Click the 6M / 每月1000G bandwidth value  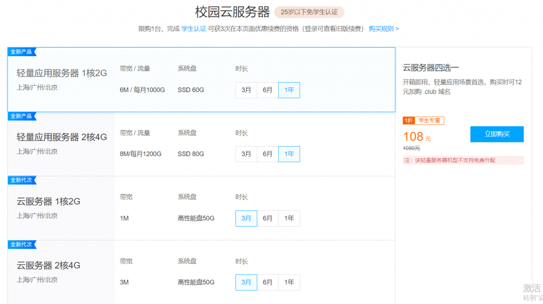click(x=142, y=90)
